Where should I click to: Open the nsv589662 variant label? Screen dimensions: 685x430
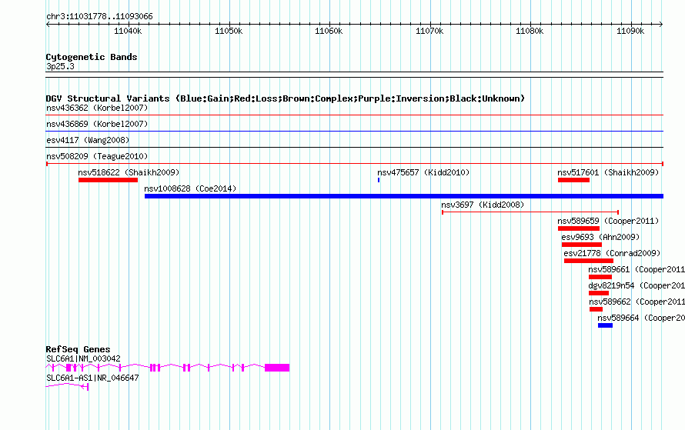pyautogui.click(x=637, y=302)
